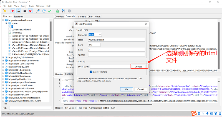Collapse the https://www.baidu.com tree node
The width and height of the screenshot is (222, 117).
(3, 20)
